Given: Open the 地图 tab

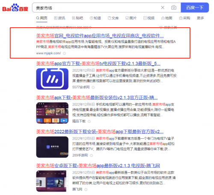Looking at the screenshot, I should coord(167,18).
